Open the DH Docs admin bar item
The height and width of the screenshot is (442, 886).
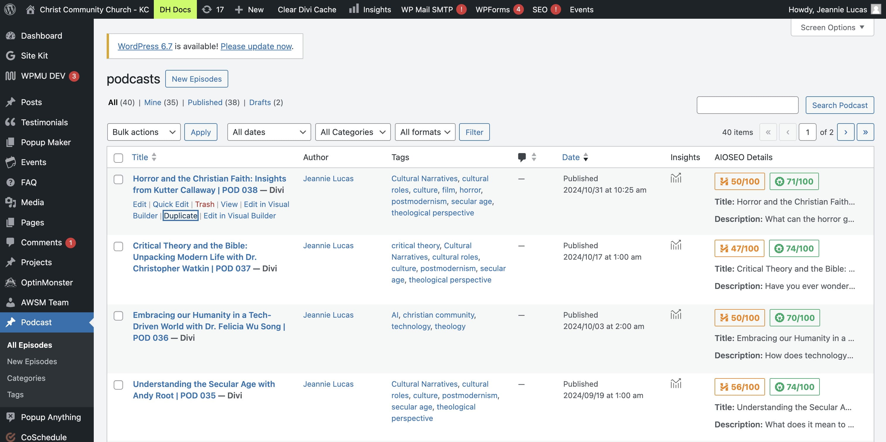click(175, 9)
